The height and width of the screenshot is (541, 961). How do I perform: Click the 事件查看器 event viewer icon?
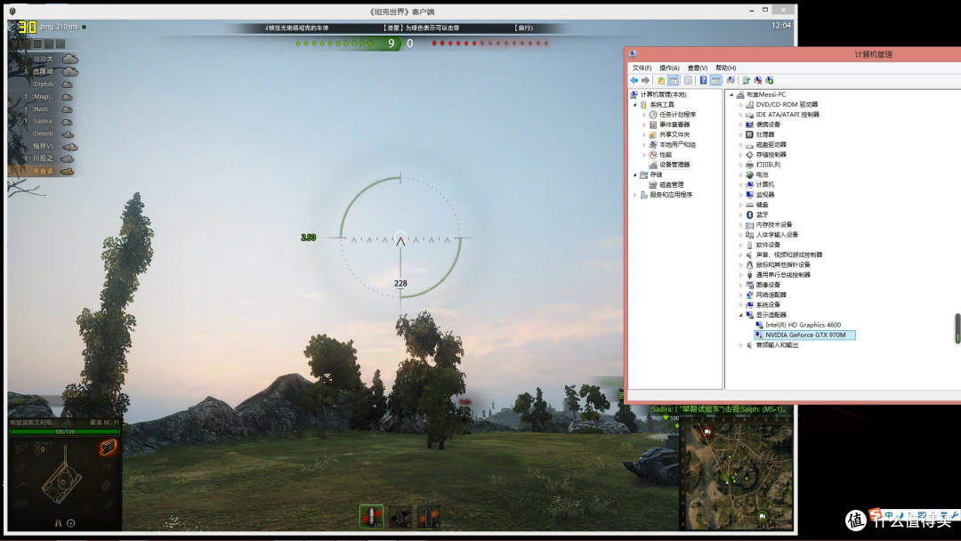point(653,125)
